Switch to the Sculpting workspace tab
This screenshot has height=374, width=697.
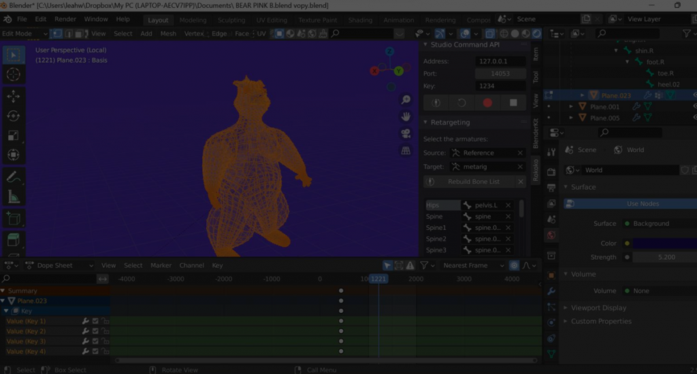(231, 20)
